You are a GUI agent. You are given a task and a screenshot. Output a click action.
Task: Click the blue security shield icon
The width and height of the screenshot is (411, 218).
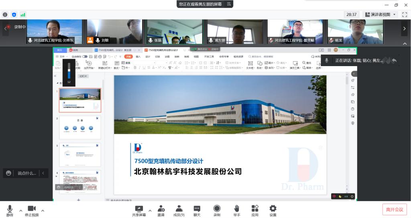(14, 14)
